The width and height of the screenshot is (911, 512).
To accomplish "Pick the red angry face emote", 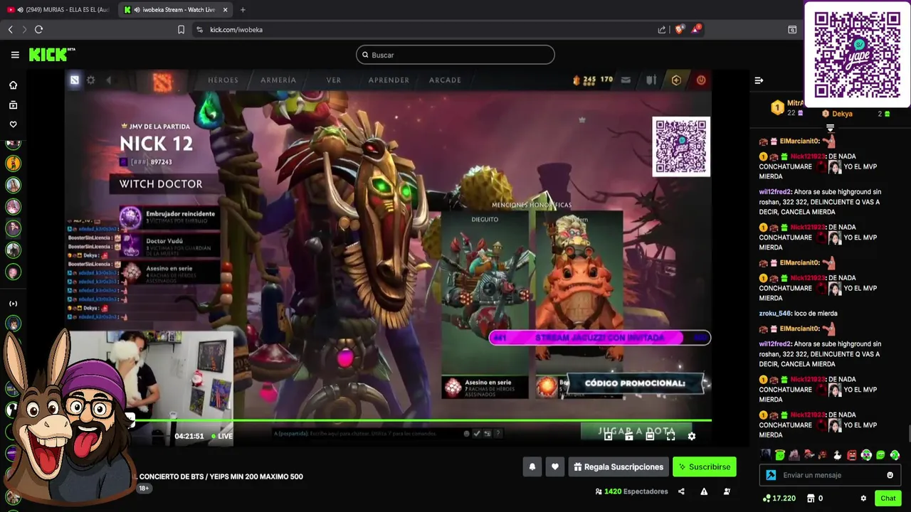I will (x=852, y=455).
